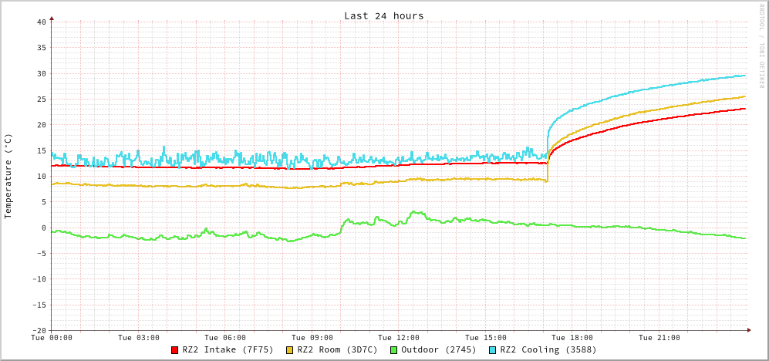Click the Tue 00:00 time axis label
The width and height of the screenshot is (769, 361).
pyautogui.click(x=52, y=338)
